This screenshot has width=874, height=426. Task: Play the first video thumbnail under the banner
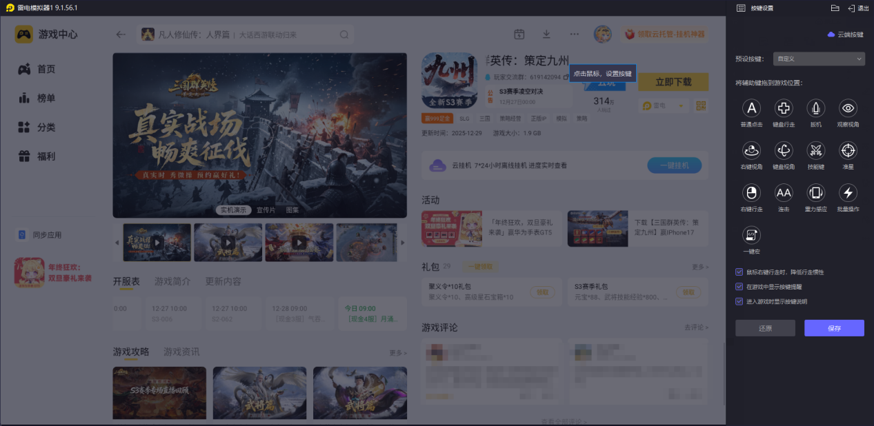pos(157,243)
